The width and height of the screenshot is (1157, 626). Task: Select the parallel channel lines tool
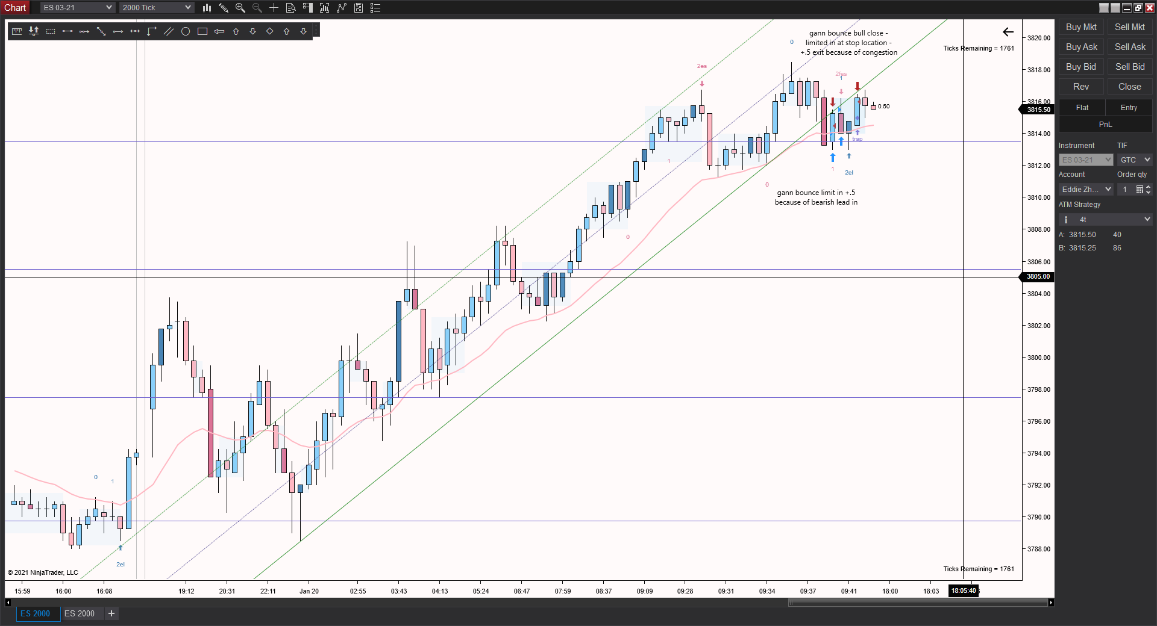pos(169,31)
